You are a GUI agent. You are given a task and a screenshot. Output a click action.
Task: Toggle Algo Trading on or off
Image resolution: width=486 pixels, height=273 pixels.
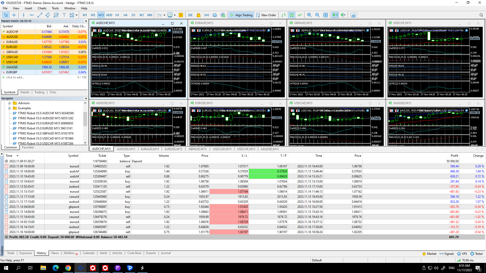[x=241, y=15]
